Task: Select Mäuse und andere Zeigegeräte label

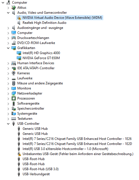Action: tap(40, 83)
